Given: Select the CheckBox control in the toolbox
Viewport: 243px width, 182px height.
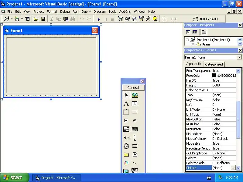Looking at the screenshot, I should click(x=126, y=120).
